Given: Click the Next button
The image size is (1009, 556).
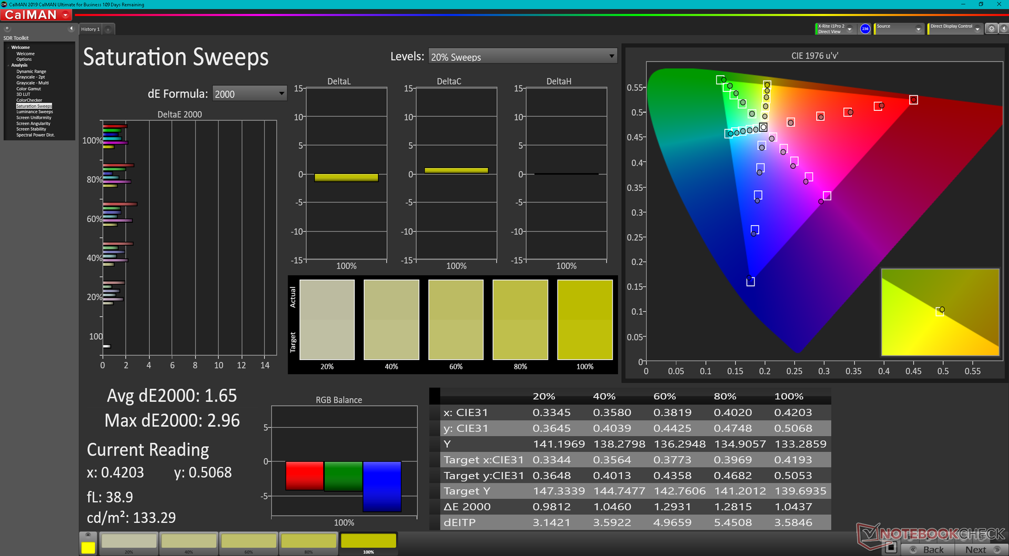Looking at the screenshot, I should (979, 549).
